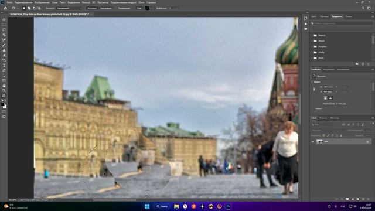Expand the Reds gradient folder
This screenshot has height=211, width=375.
[x=312, y=58]
